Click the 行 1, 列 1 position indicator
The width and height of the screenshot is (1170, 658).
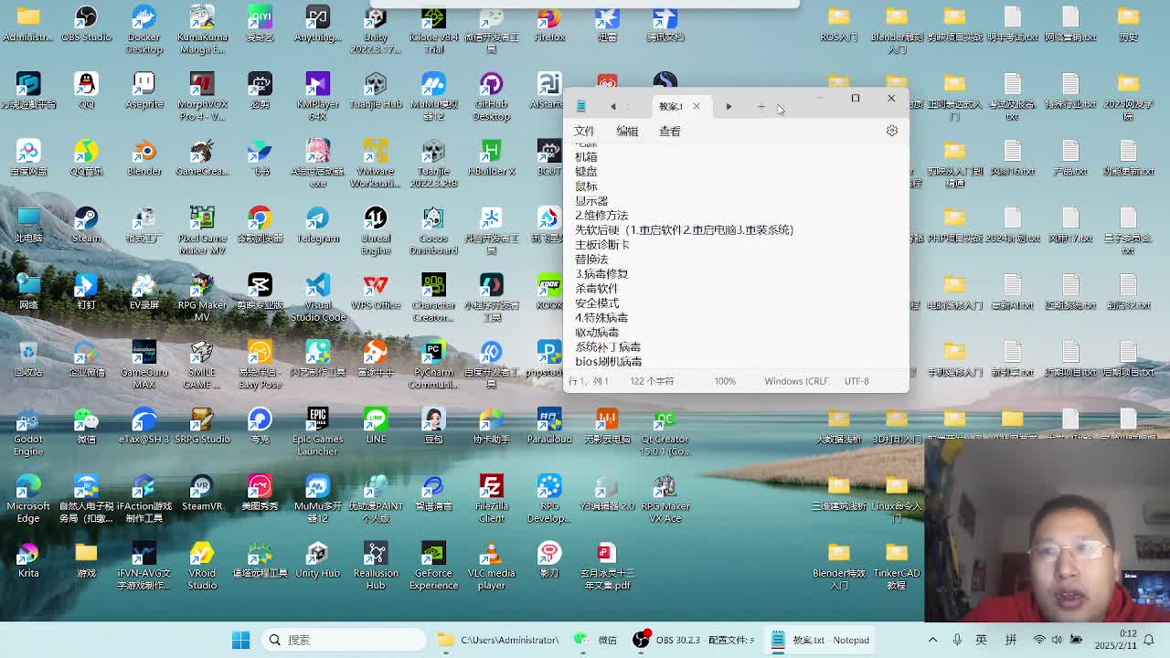589,381
